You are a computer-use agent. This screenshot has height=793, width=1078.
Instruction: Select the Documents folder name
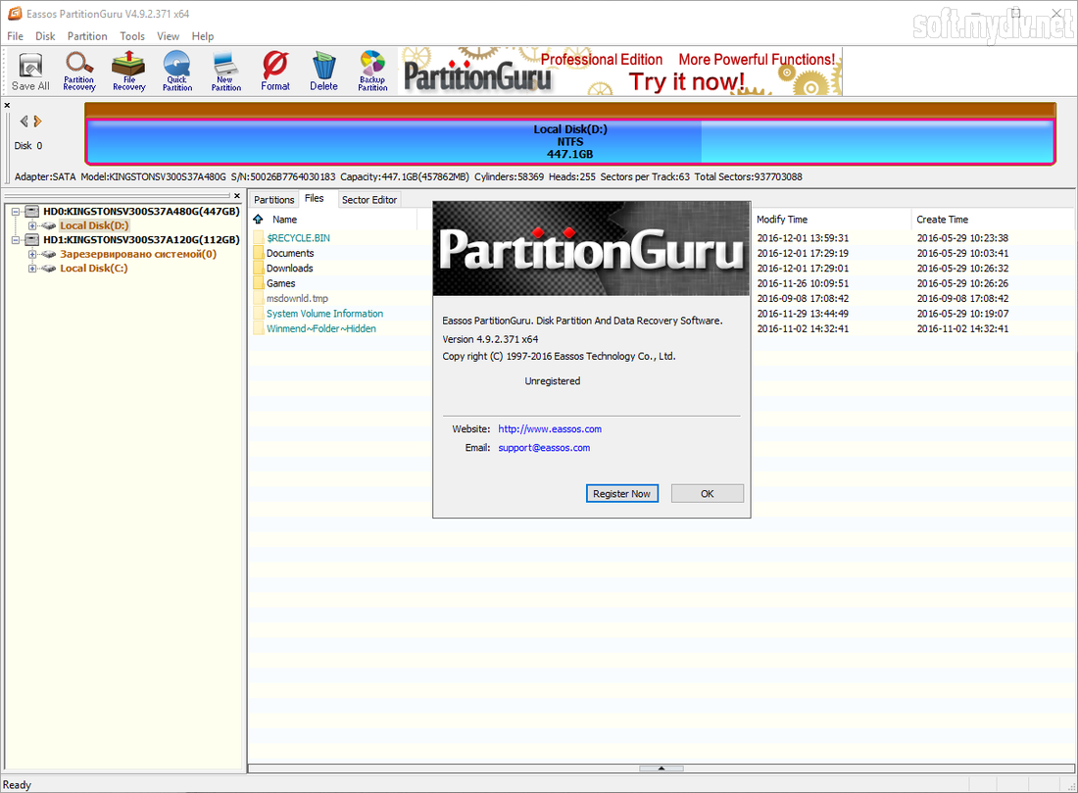click(290, 253)
